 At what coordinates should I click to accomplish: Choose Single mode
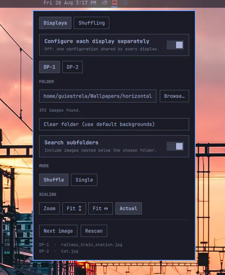tap(84, 180)
